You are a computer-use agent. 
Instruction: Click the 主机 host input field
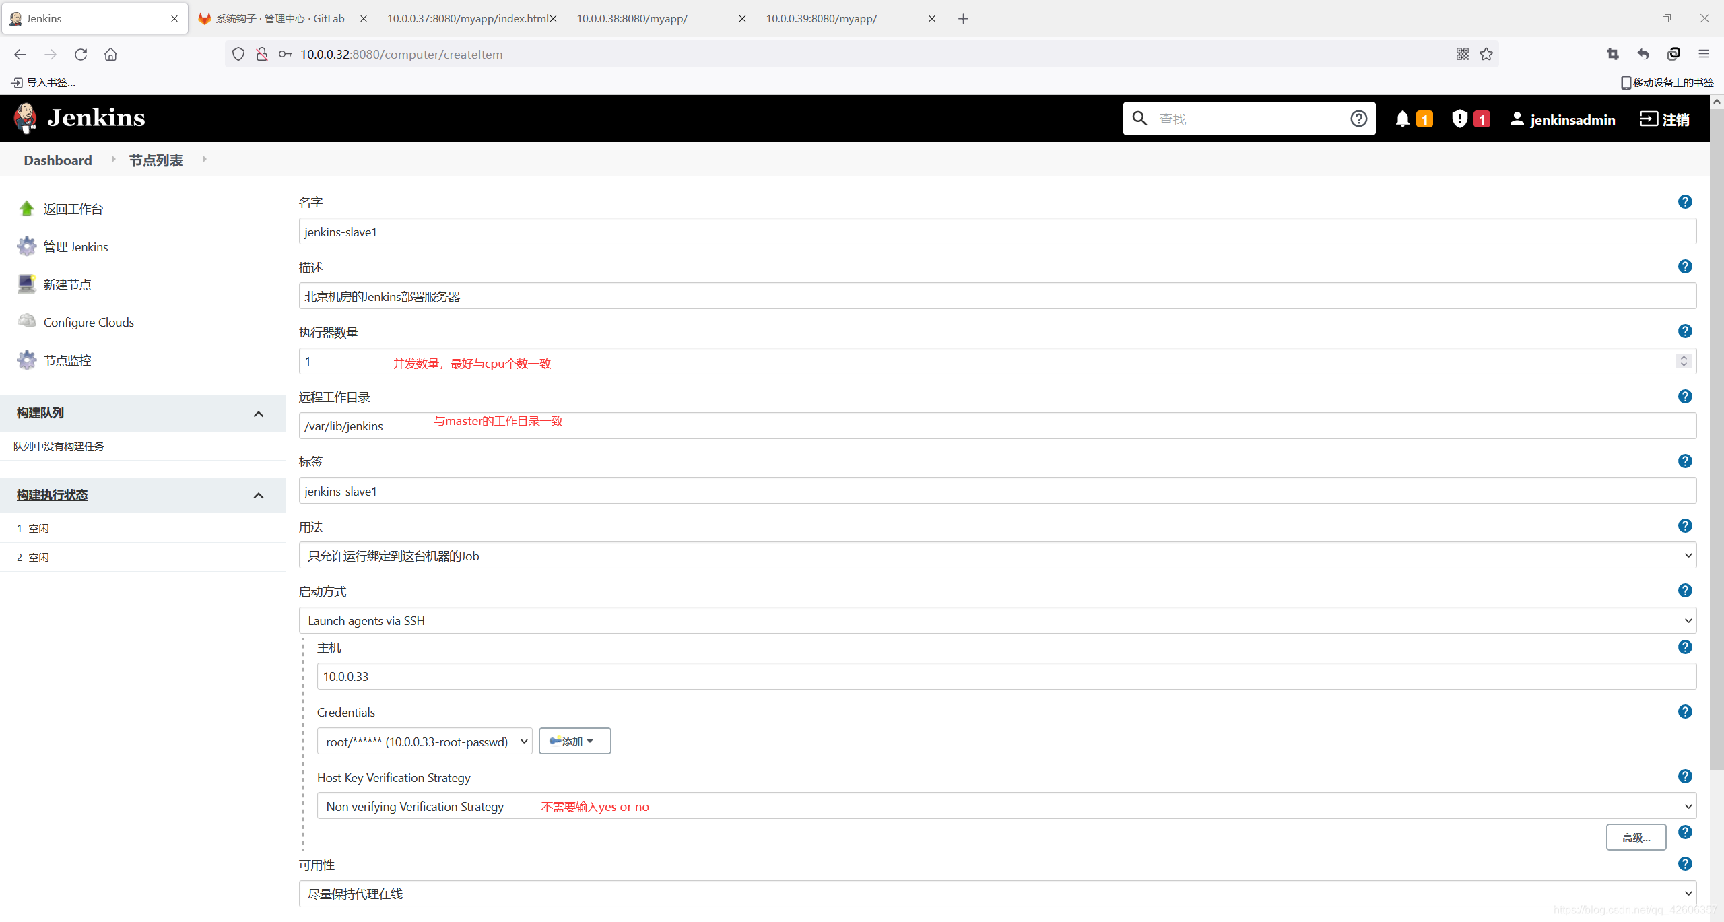pos(1006,677)
